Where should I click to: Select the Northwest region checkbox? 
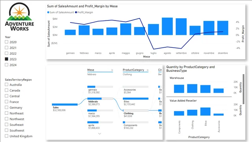(x=6, y=119)
